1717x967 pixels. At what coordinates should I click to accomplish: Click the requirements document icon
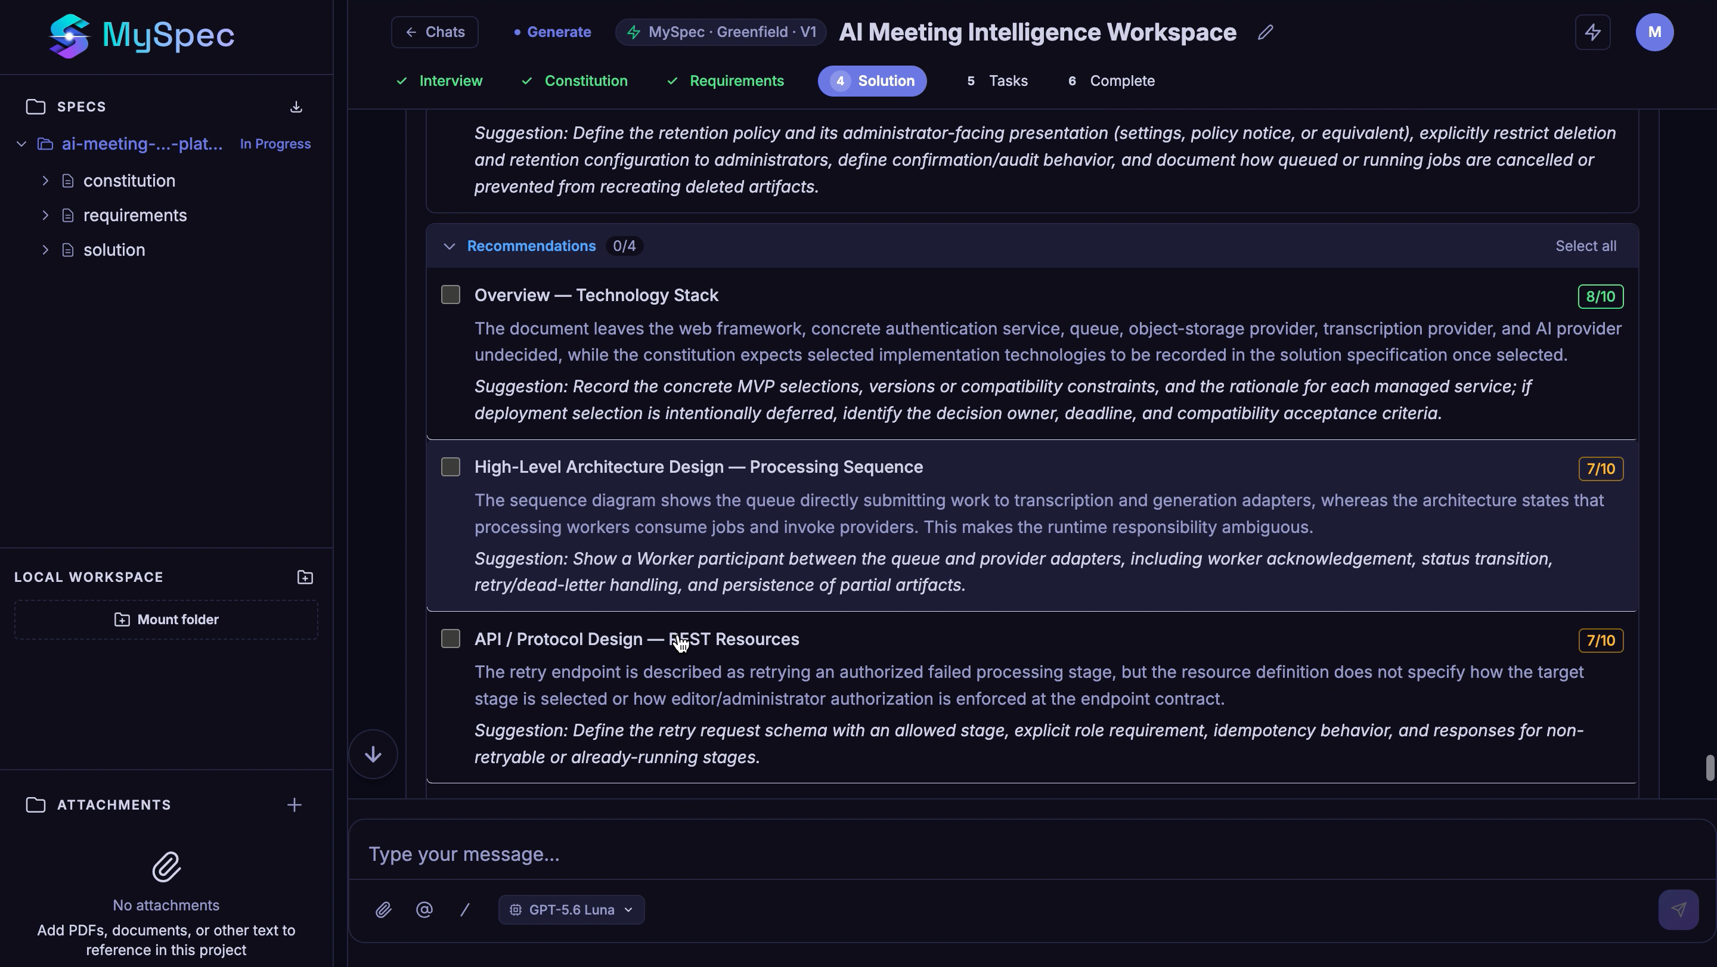[67, 216]
